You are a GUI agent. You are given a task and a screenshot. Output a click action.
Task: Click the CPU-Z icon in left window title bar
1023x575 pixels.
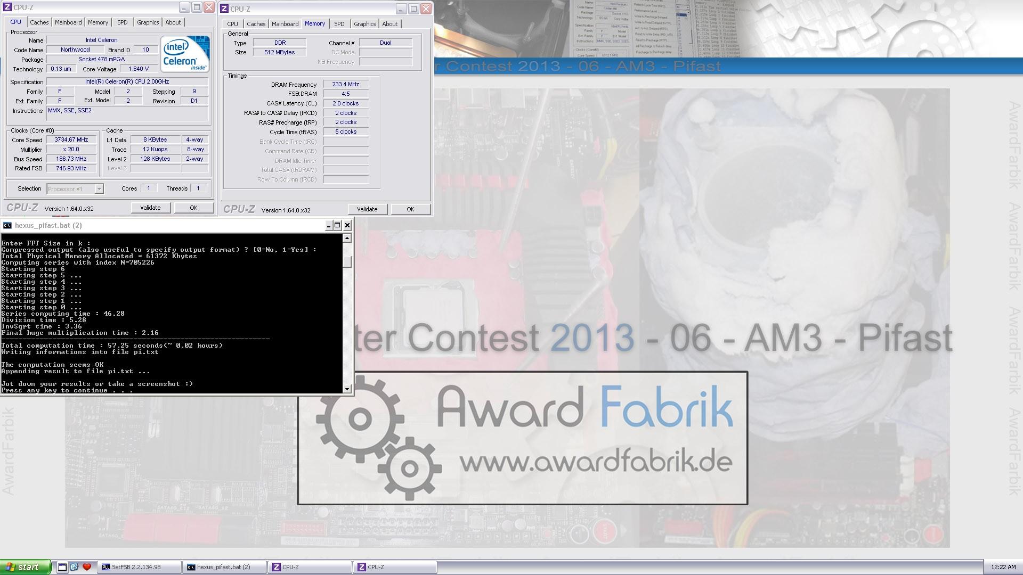7,7
